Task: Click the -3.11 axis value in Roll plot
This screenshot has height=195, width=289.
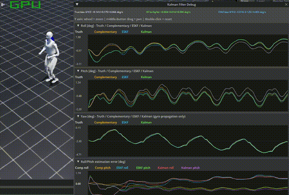Action: pos(79,64)
